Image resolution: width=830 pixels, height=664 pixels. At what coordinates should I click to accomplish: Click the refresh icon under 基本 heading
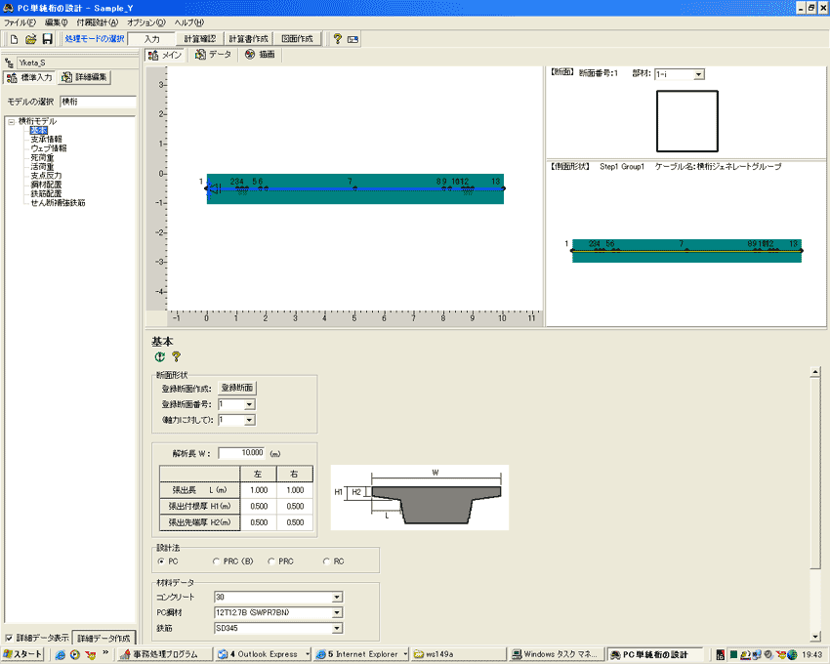click(160, 356)
